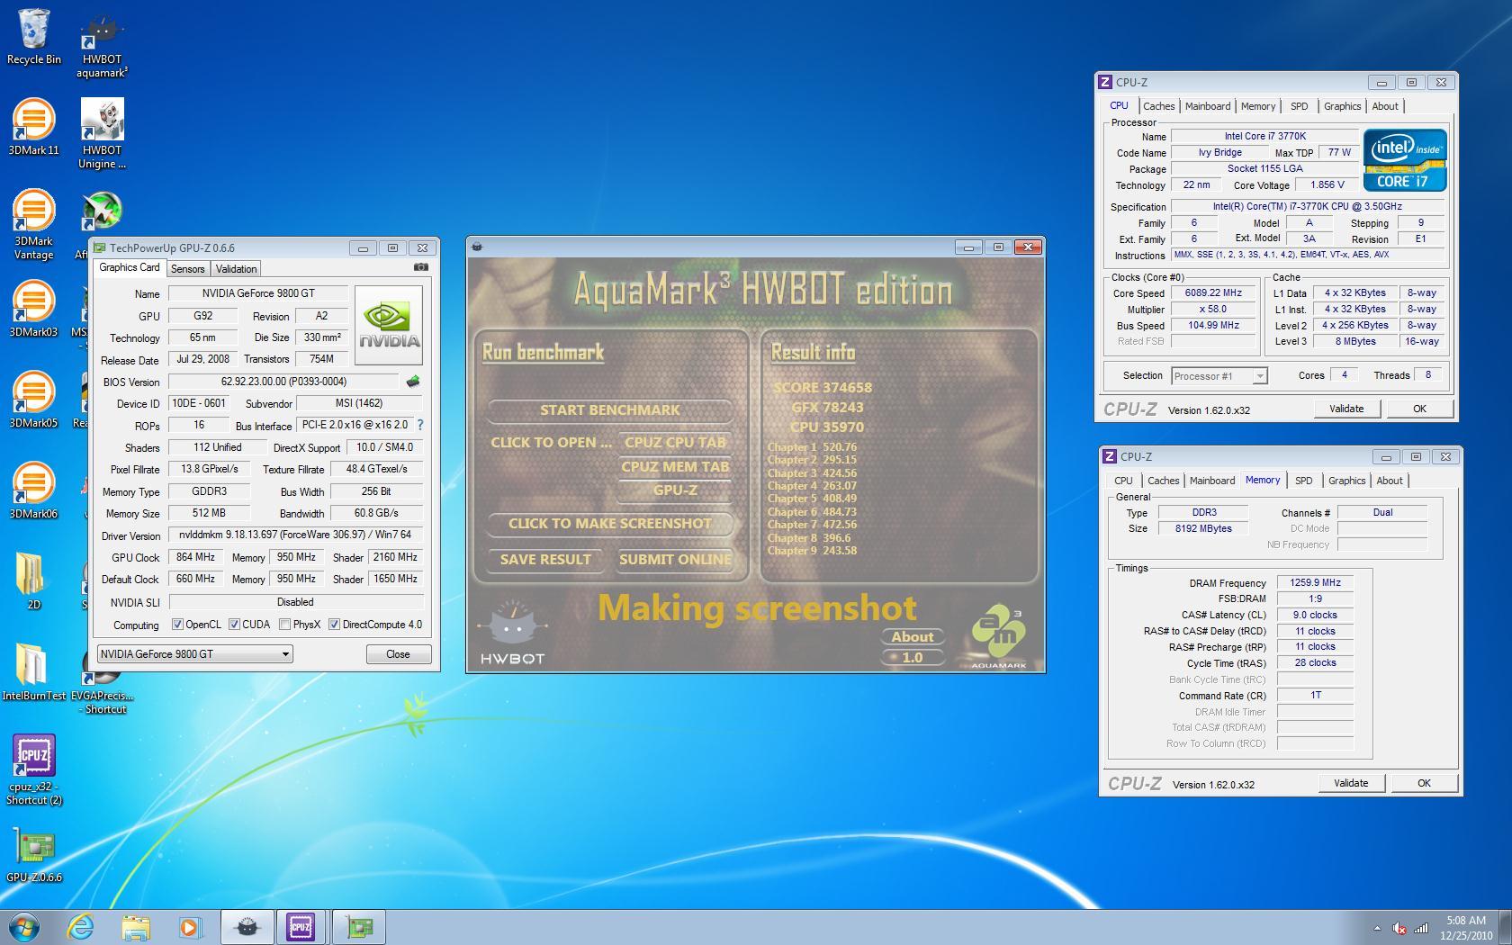This screenshot has width=1512, height=945.
Task: Open the Windows Start button
Action: tap(23, 927)
